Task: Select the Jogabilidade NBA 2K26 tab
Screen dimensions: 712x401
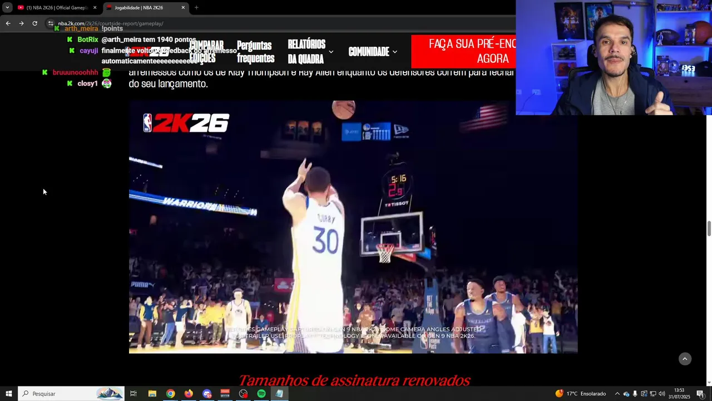Action: [x=145, y=8]
